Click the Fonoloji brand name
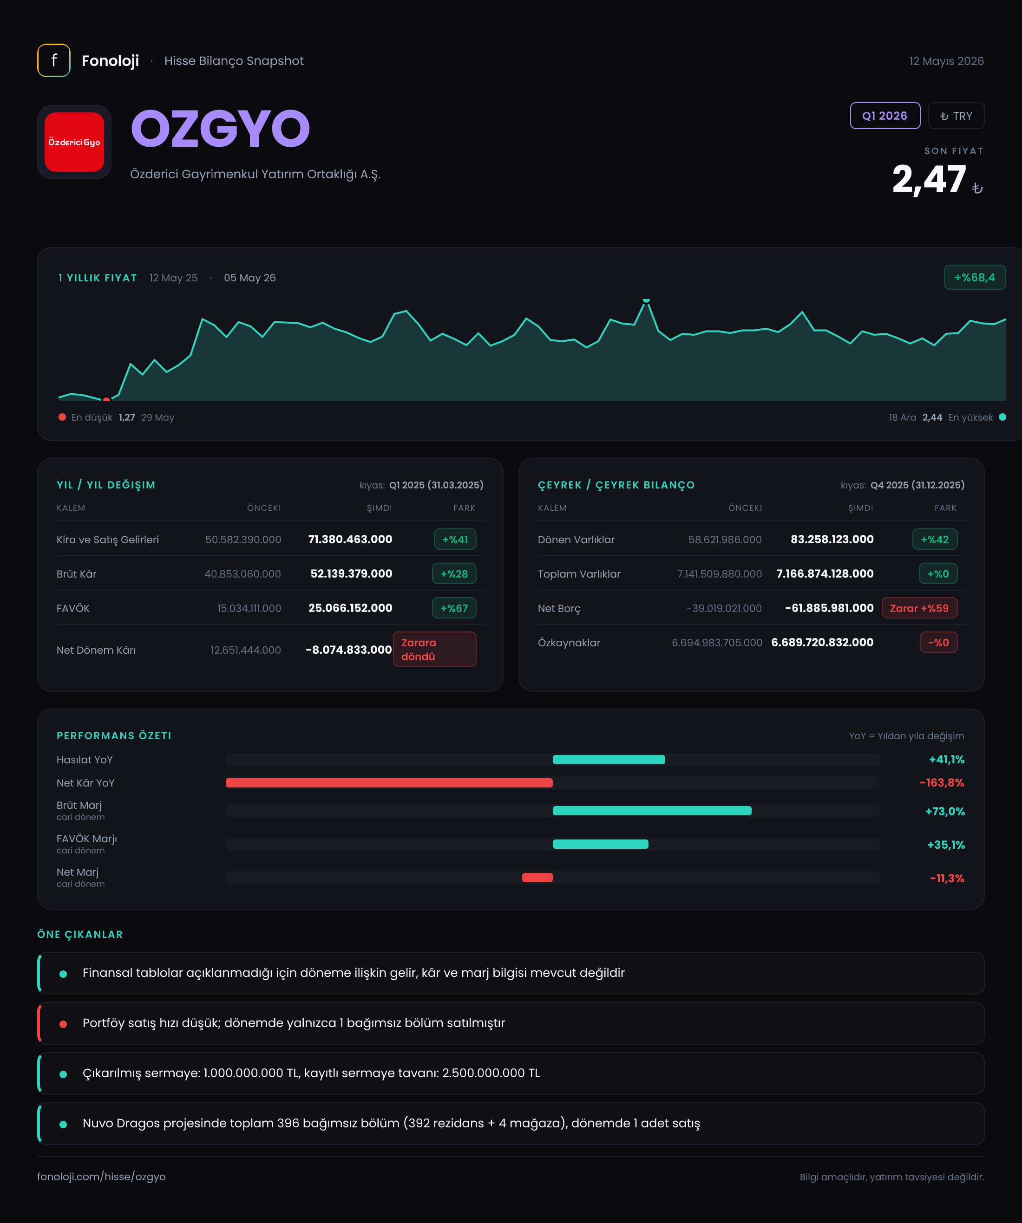The image size is (1022, 1223). coord(110,60)
